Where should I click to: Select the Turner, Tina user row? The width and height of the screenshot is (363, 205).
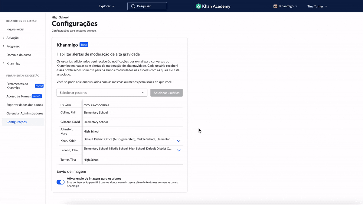(121, 160)
